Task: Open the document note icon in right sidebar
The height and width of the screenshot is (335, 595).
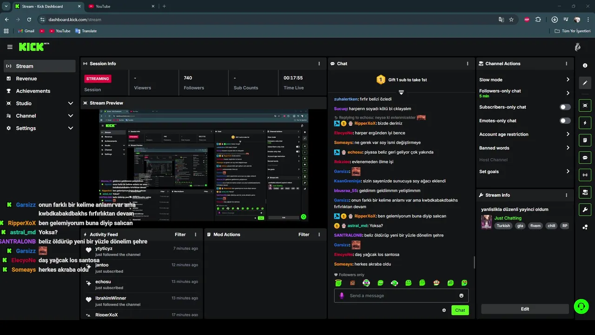Action: [585, 140]
